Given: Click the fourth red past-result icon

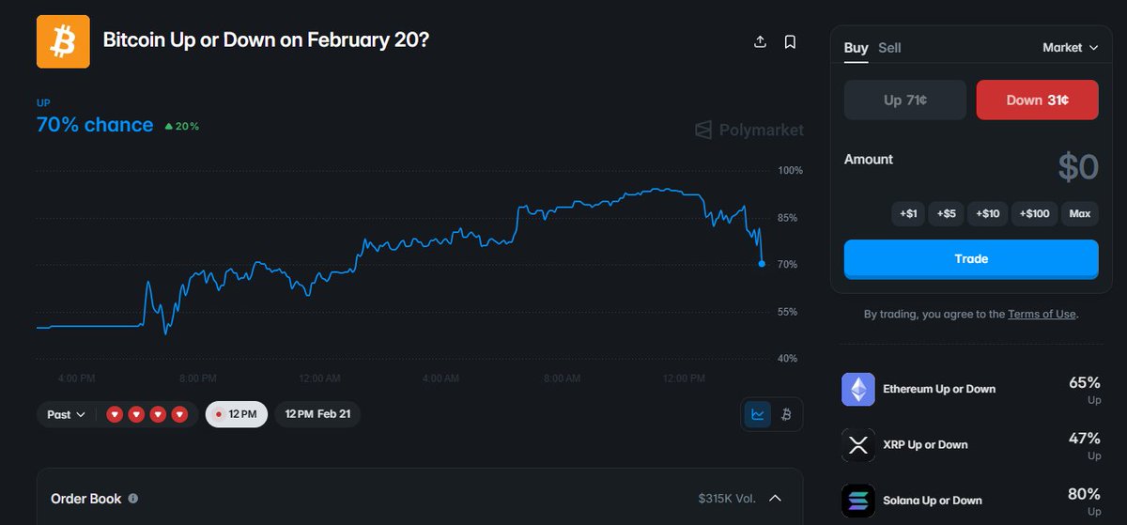Looking at the screenshot, I should pos(179,414).
